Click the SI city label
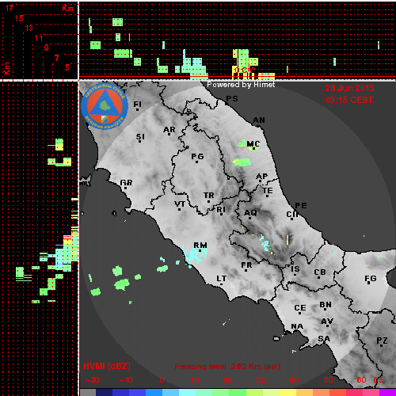The height and width of the screenshot is (396, 396). click(140, 137)
